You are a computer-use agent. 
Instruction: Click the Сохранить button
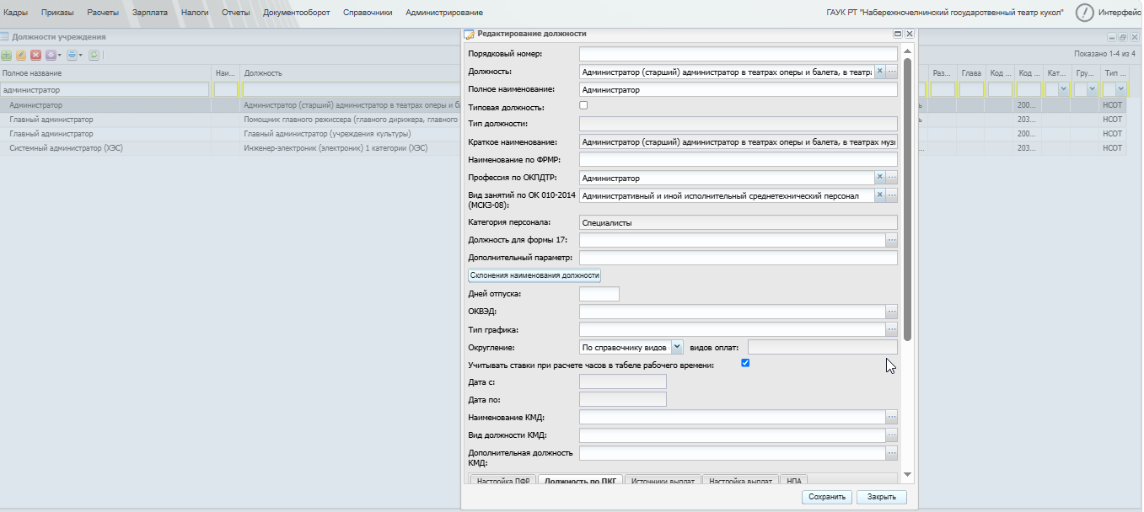826,497
